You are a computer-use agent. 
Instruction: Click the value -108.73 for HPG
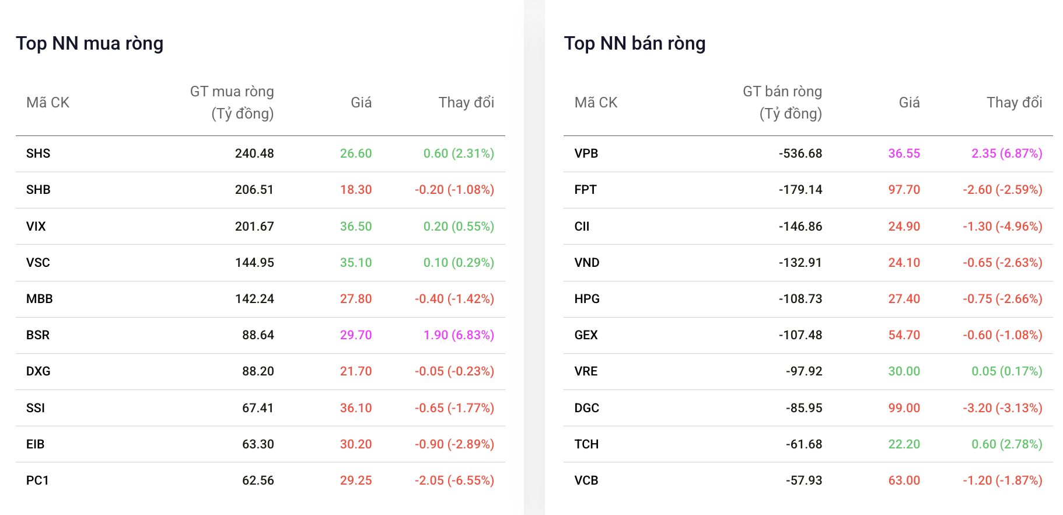[x=800, y=299]
